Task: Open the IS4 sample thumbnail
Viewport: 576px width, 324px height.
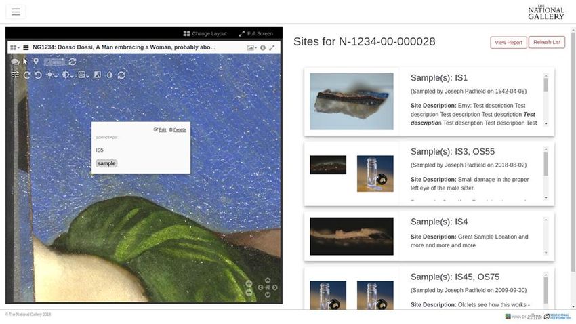Action: (x=352, y=236)
